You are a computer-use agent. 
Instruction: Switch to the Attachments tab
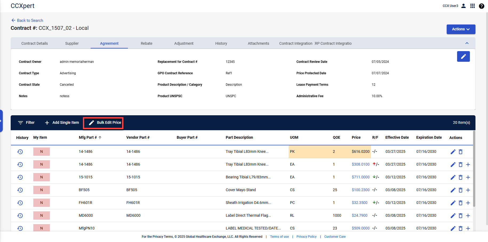tap(258, 43)
